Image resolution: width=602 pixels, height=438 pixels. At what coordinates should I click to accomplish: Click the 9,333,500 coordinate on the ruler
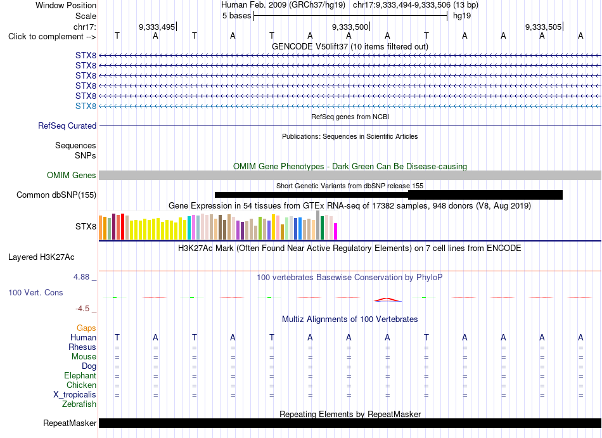350,27
